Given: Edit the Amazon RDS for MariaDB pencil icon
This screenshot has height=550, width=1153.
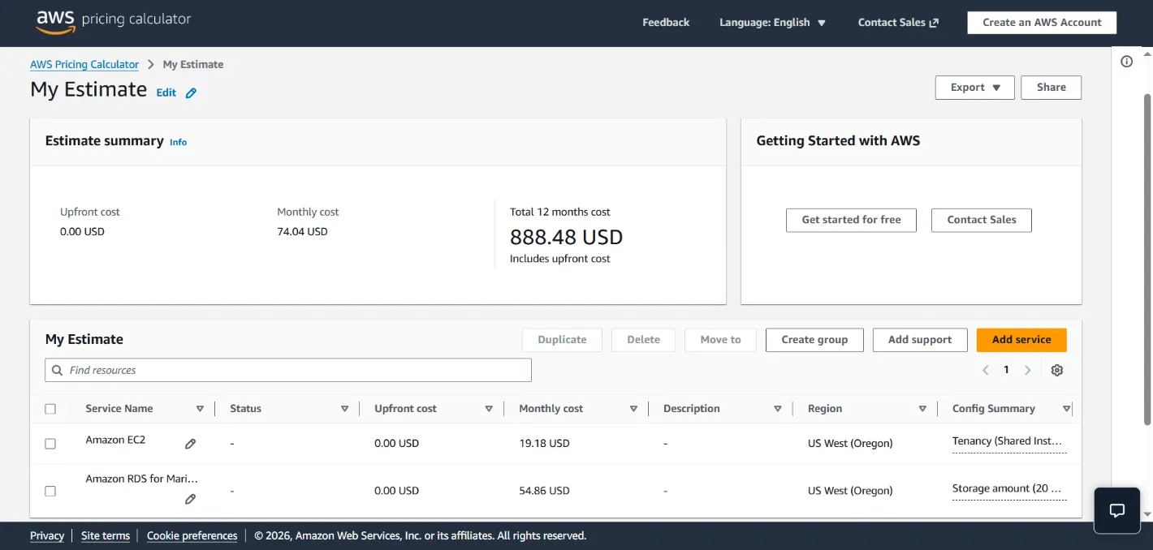Looking at the screenshot, I should (190, 499).
